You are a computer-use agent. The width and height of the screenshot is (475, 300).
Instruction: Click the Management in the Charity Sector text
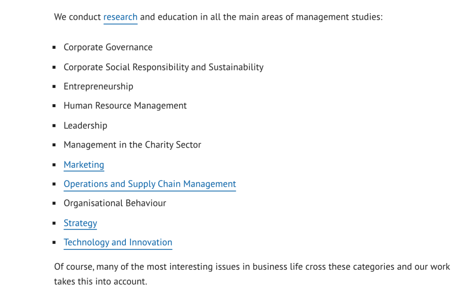point(132,145)
